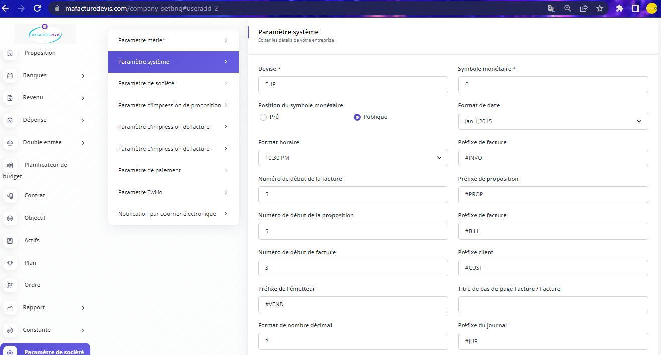661x355 pixels.
Task: Toggle the browser side panel icon
Action: point(635,8)
